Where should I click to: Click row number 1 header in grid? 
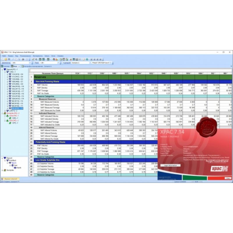click(31, 77)
